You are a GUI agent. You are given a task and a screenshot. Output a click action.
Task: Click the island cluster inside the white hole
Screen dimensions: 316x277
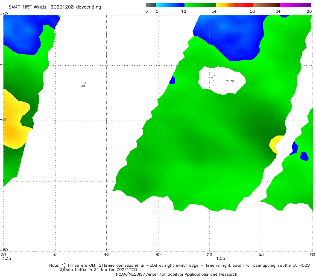(x=222, y=79)
